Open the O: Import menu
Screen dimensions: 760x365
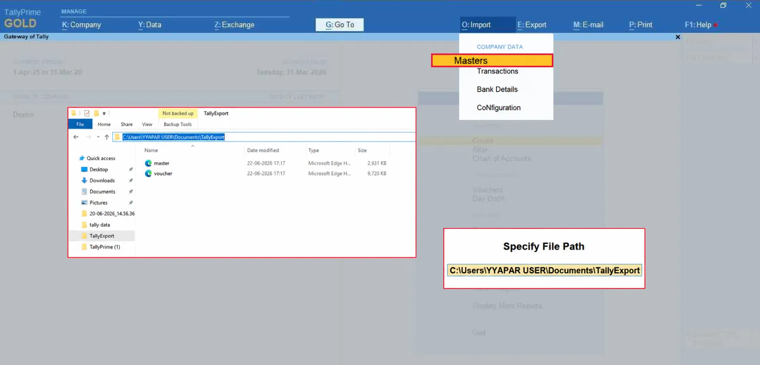click(476, 25)
